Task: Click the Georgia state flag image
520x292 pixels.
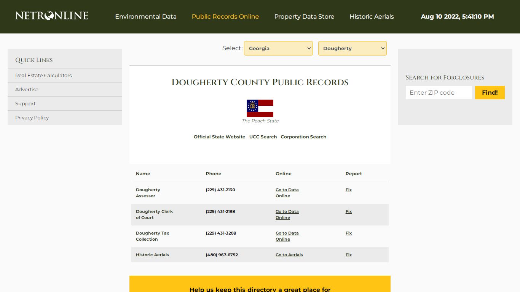Action: [x=260, y=108]
